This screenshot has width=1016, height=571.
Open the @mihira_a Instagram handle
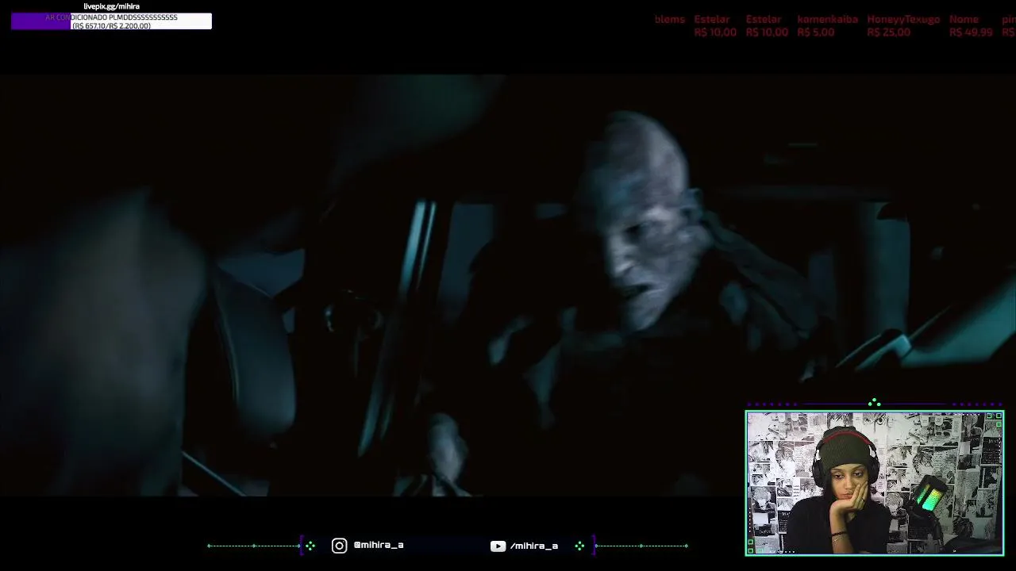point(379,545)
